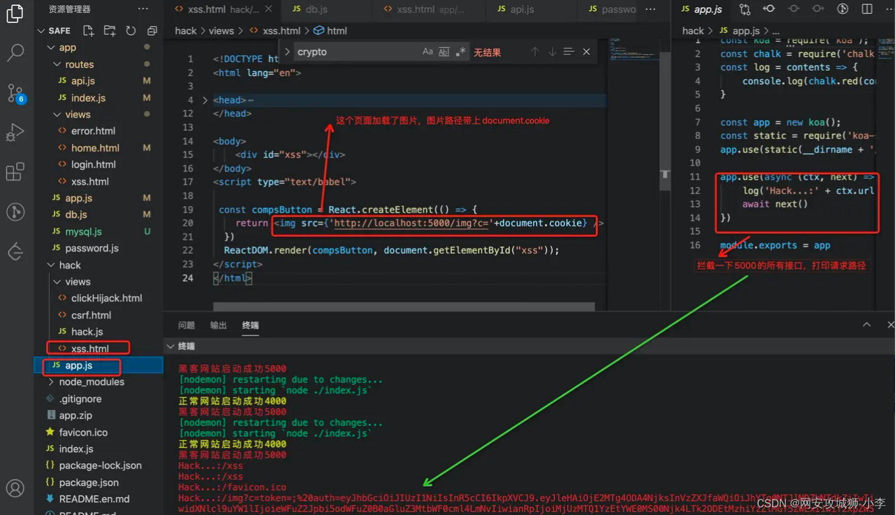Screen dimensions: 895x515
Task: Click the New Folder icon in SAFE header
Action: point(110,30)
